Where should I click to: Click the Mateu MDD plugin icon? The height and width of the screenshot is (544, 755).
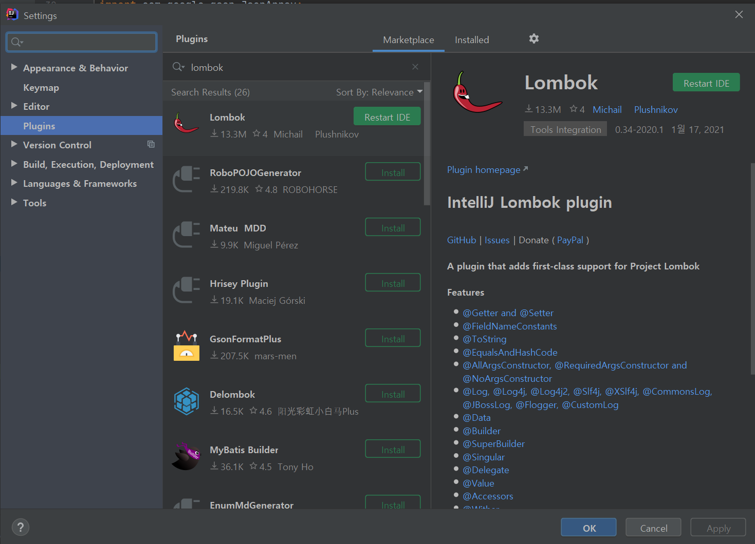pos(186,234)
